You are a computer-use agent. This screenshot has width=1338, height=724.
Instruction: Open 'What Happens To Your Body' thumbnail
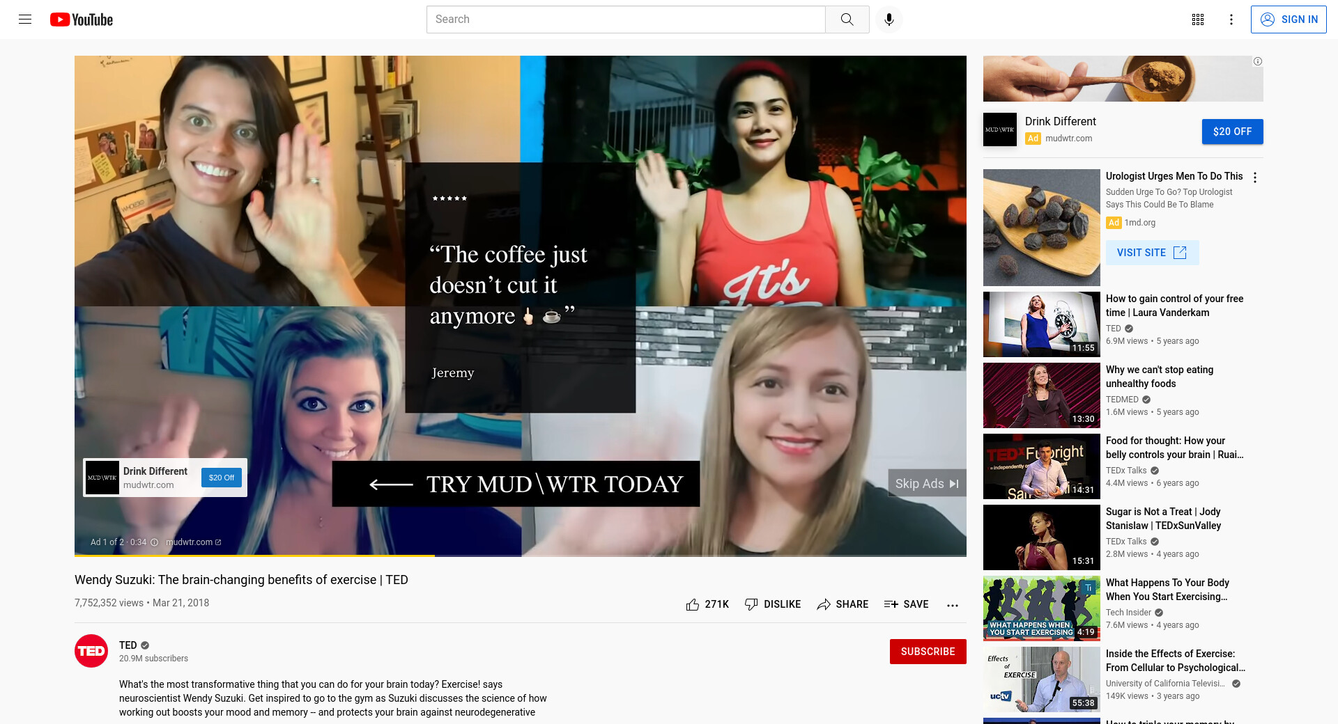[1041, 608]
